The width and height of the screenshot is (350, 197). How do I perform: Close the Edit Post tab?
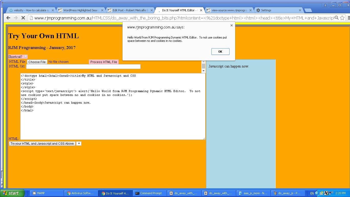[x=151, y=10]
